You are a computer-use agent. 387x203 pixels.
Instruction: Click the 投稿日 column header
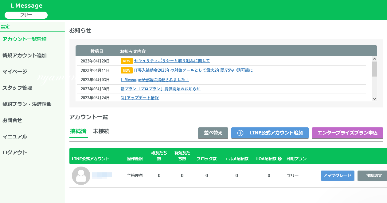(97, 51)
